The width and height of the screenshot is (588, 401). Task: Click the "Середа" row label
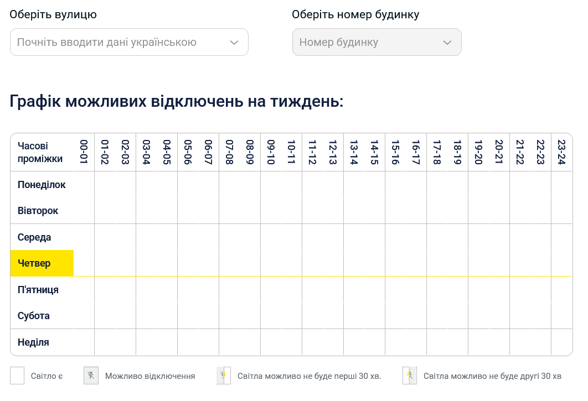coord(35,237)
